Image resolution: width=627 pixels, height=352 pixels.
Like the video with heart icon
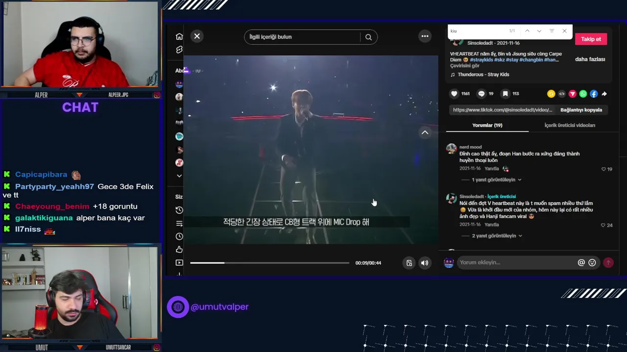(x=454, y=94)
